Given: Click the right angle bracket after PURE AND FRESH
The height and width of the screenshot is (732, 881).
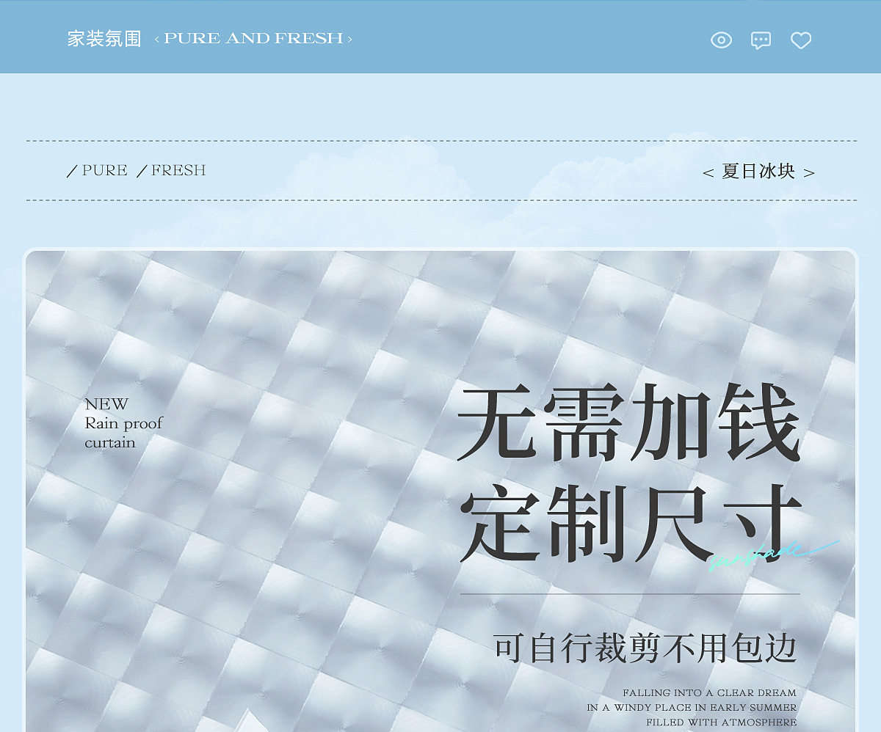Looking at the screenshot, I should pos(349,39).
